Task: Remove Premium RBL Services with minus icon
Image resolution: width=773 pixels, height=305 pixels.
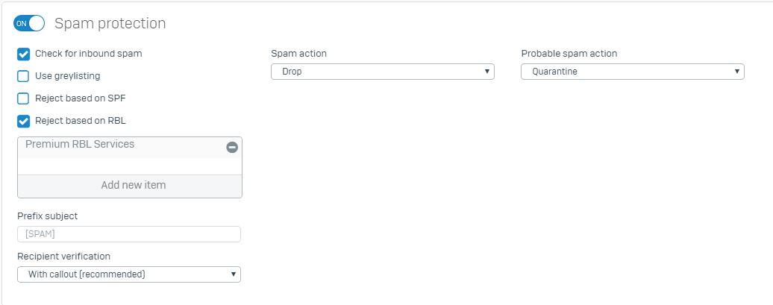Action: pos(232,148)
